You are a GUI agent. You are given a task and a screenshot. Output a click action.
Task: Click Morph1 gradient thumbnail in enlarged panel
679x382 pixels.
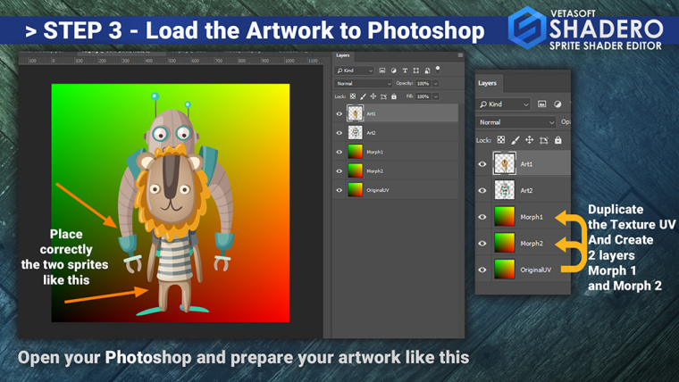(505, 216)
